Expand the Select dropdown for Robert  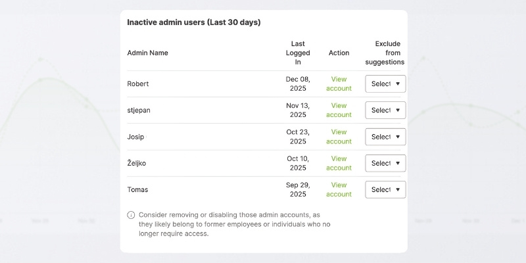pos(385,84)
